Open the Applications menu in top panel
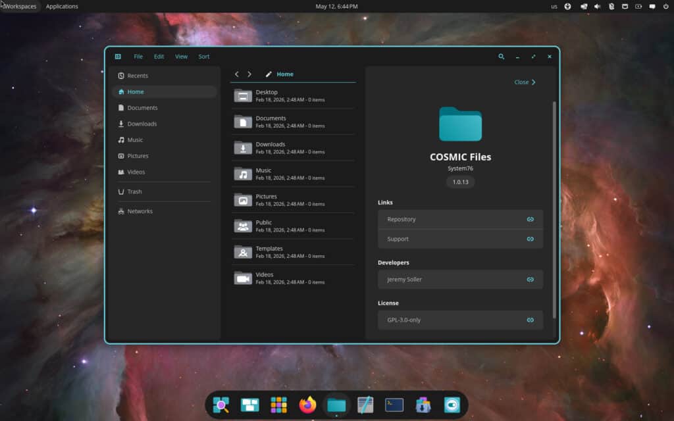 62,7
